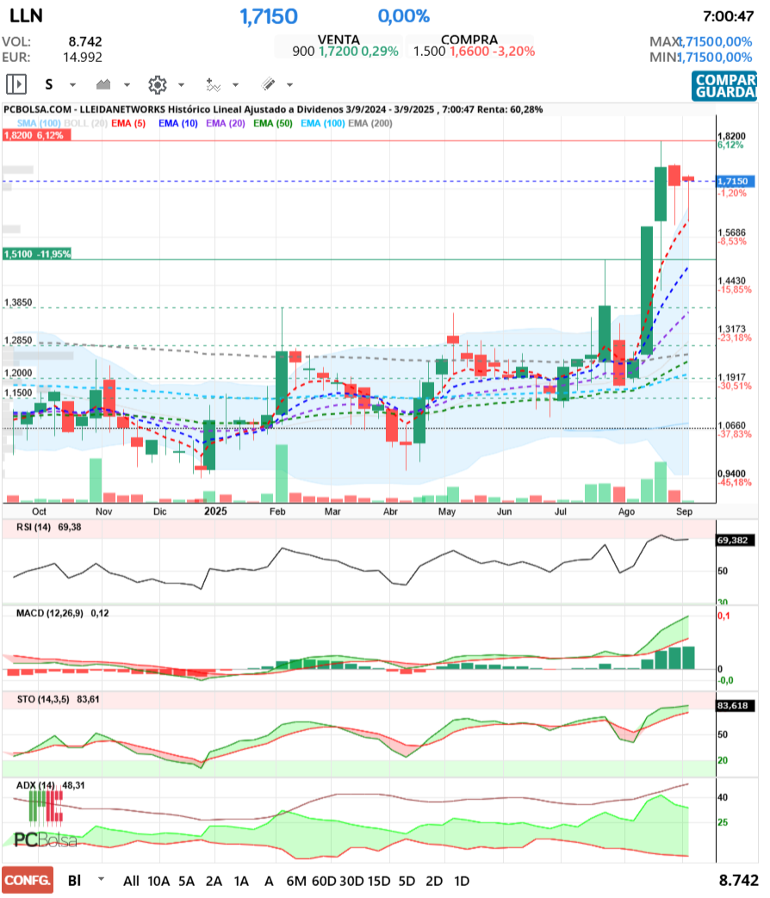770x898 pixels.
Task: Click the 7:00:47 time display
Action: 728,16
